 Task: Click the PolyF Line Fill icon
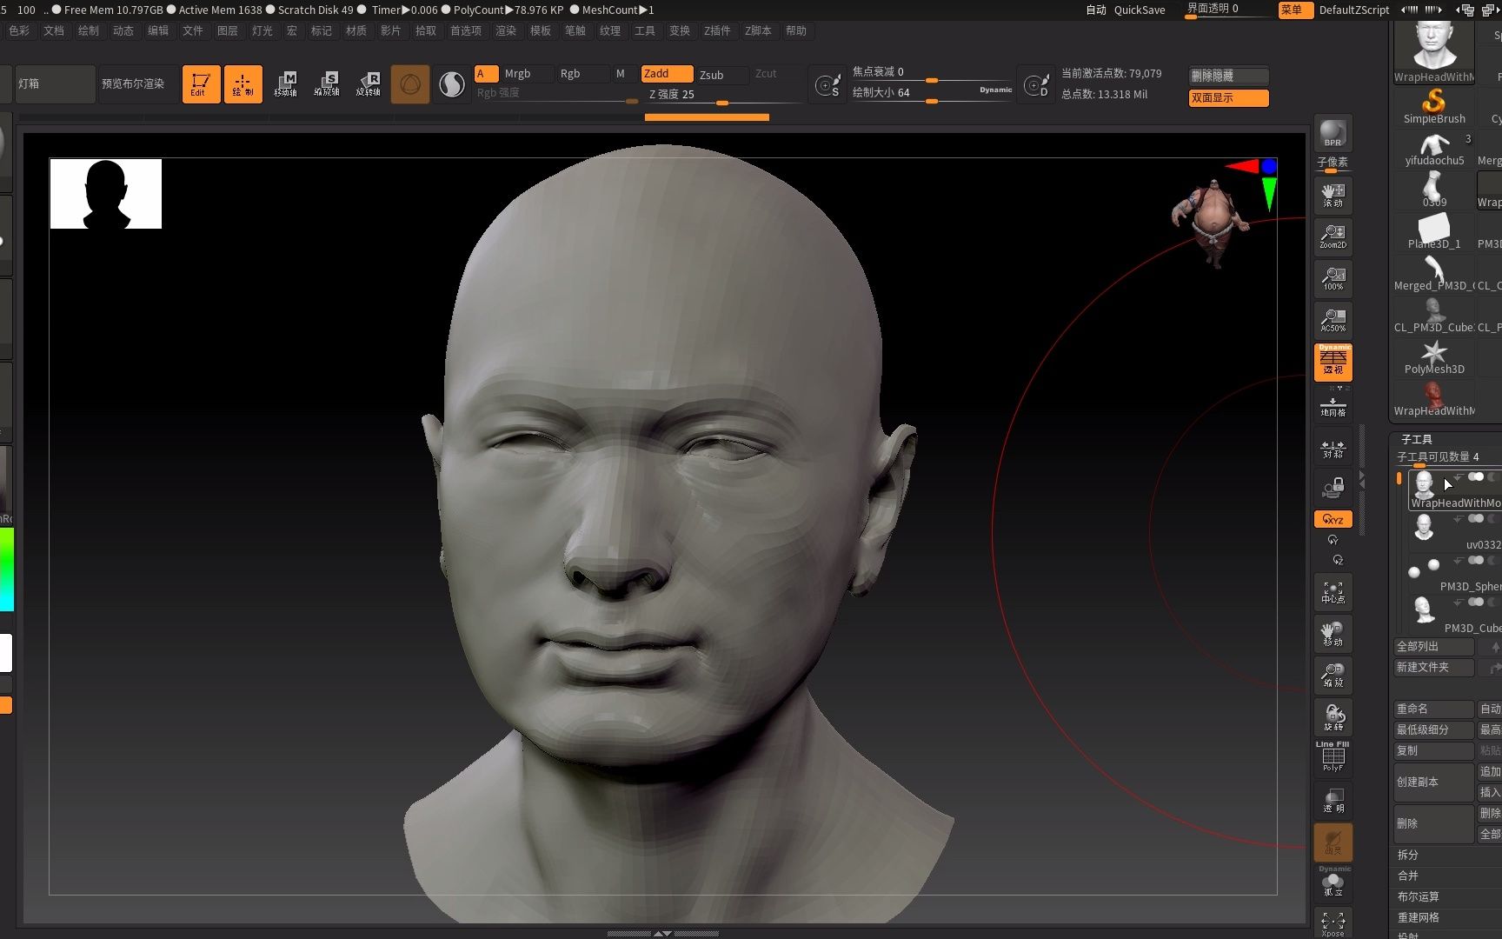click(x=1333, y=756)
